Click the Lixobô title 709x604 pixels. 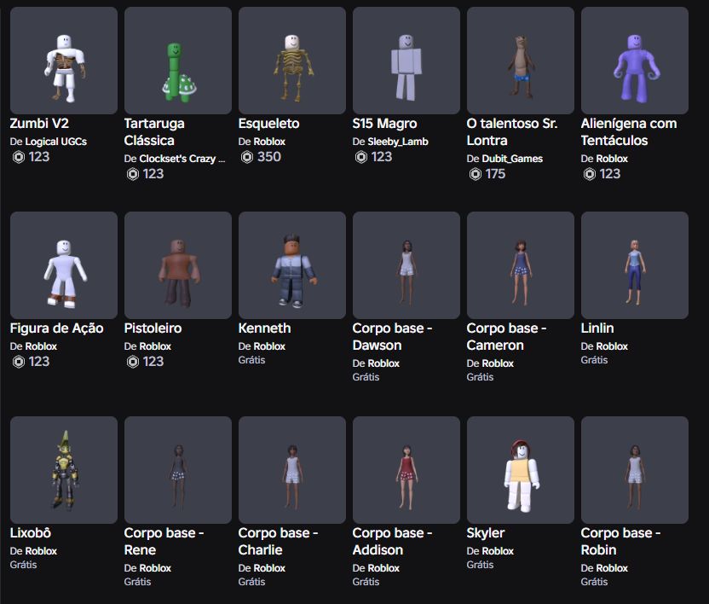coord(31,532)
